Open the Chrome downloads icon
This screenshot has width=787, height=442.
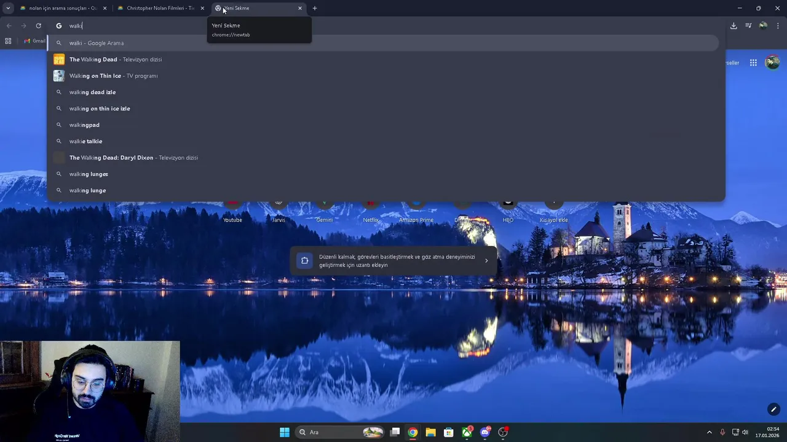click(734, 26)
